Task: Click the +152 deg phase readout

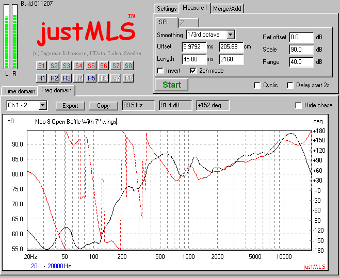Action: pyautogui.click(x=213, y=105)
